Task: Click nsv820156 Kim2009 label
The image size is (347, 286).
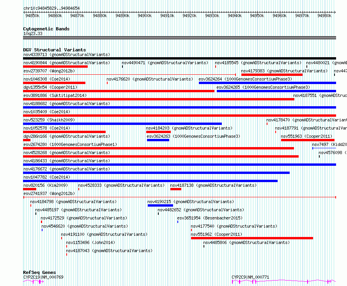Action: (46, 185)
